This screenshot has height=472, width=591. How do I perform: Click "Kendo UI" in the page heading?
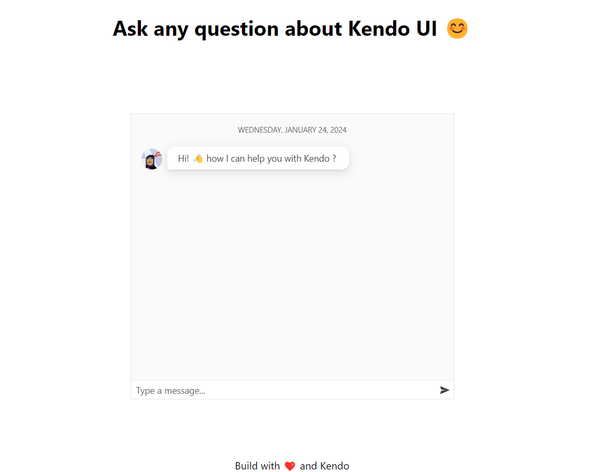click(x=393, y=29)
